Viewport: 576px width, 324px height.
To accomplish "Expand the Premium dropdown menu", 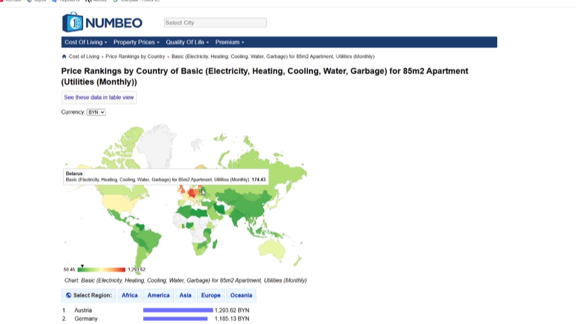I will pyautogui.click(x=229, y=42).
